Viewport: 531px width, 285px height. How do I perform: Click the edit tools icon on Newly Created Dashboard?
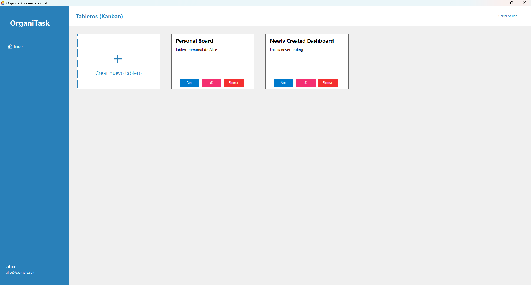click(306, 82)
